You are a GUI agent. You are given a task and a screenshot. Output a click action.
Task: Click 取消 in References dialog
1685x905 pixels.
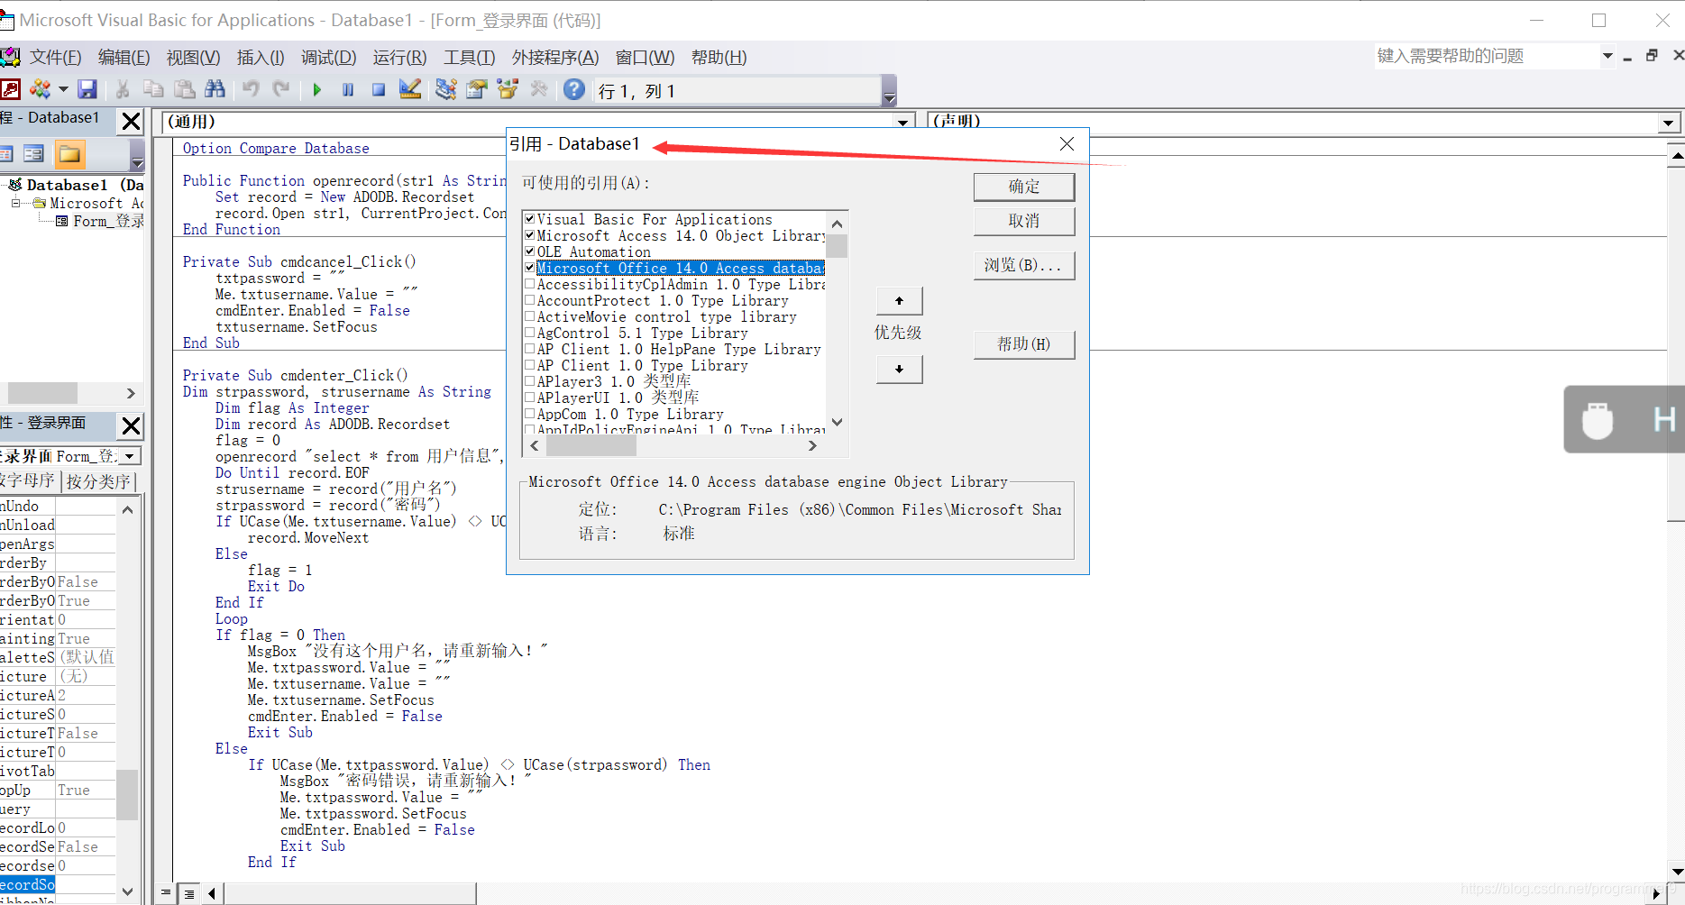[x=1024, y=221]
